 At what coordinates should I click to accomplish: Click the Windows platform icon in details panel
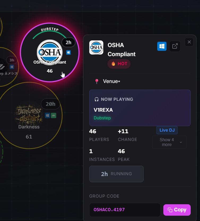(x=162, y=46)
